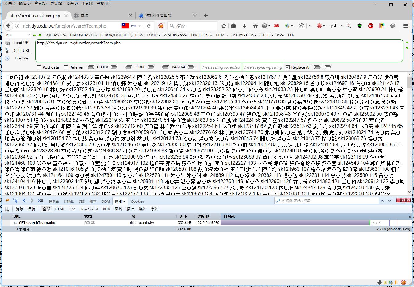Viewport: 414px width, 287px height.
Task: Apply %URL encode right arrow
Action: click(151, 67)
